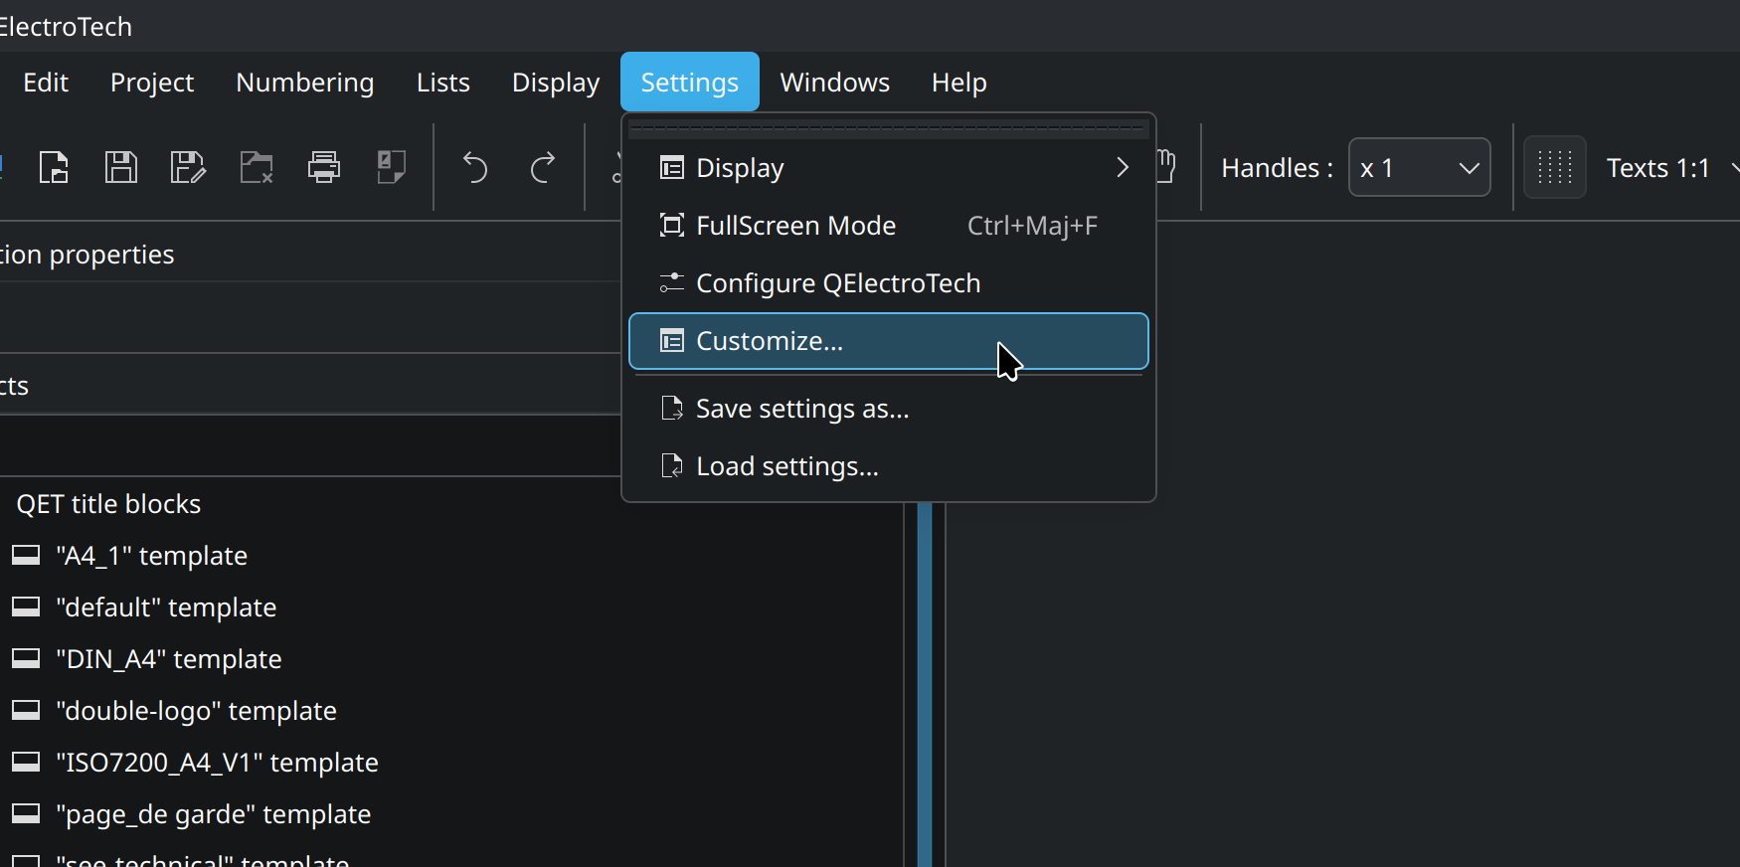Click the "default" template icon
Viewport: 1740px width, 867px height.
click(x=26, y=607)
